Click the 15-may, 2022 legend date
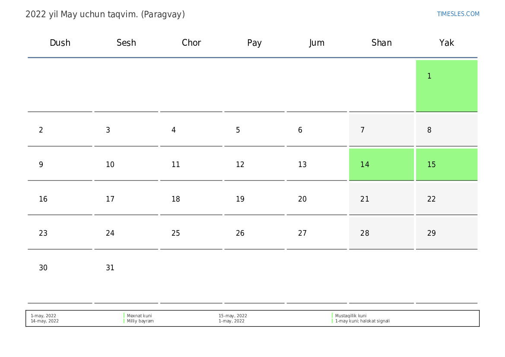The width and height of the screenshot is (505, 357). (232, 316)
